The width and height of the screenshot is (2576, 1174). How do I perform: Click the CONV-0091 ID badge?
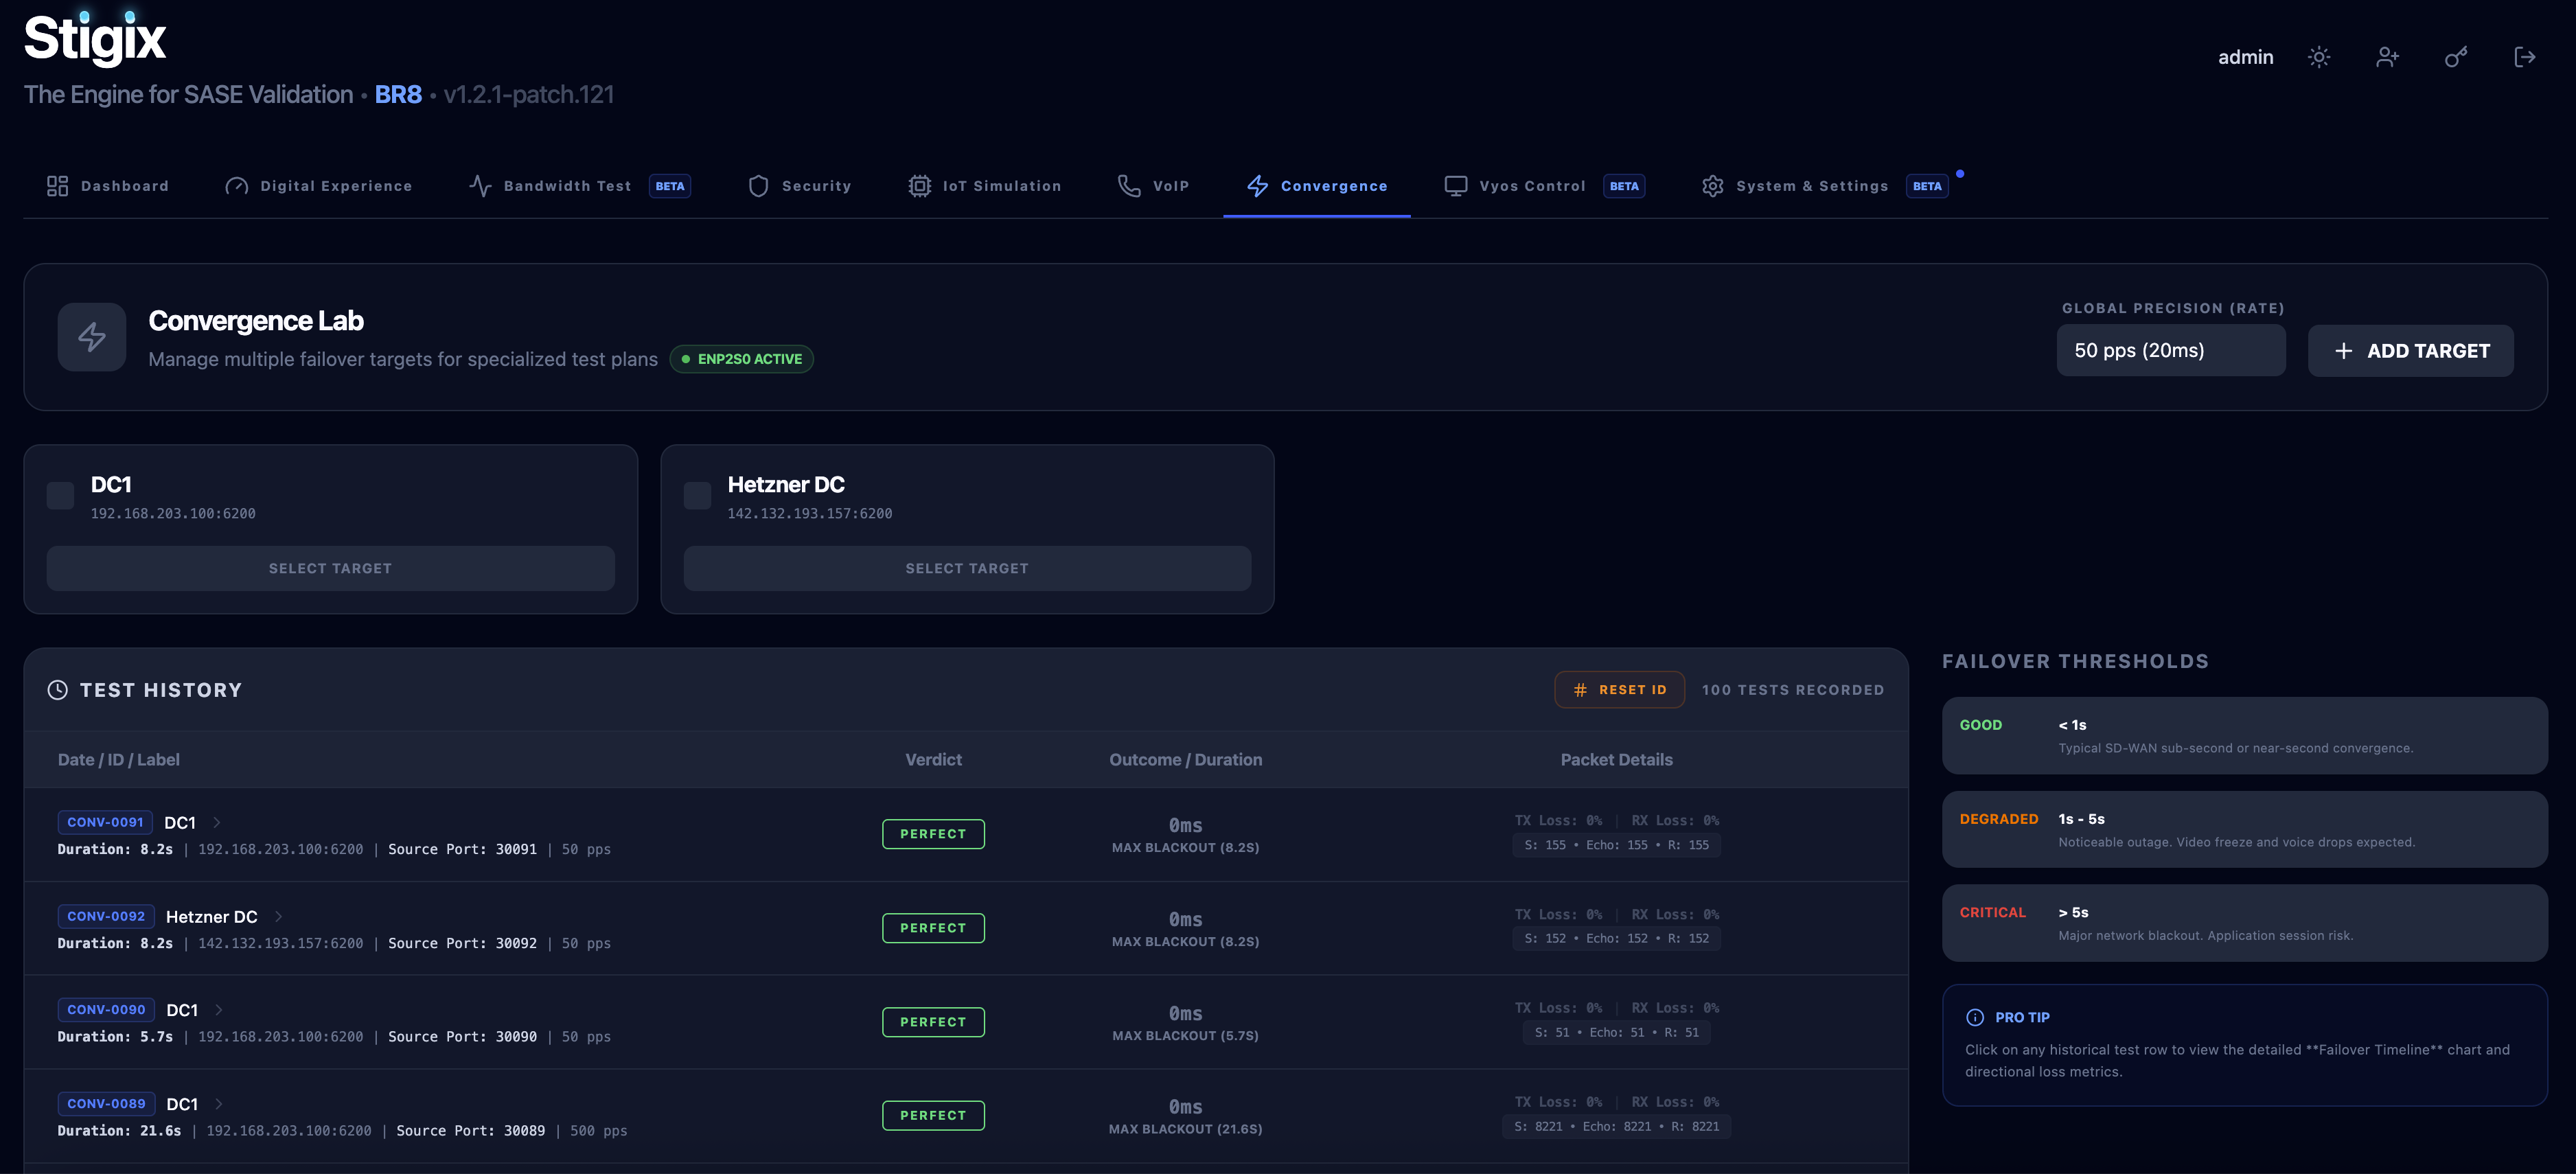point(105,822)
